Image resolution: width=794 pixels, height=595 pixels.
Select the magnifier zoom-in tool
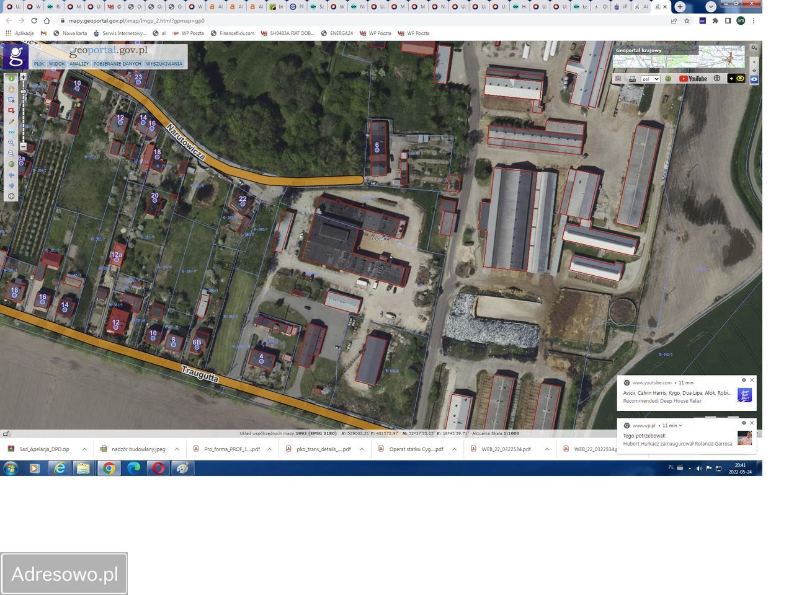coord(11,143)
